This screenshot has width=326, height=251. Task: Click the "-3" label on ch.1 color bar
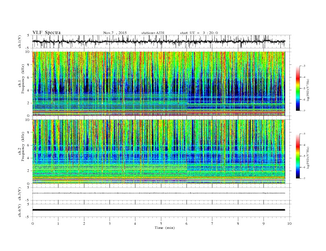(303, 66)
